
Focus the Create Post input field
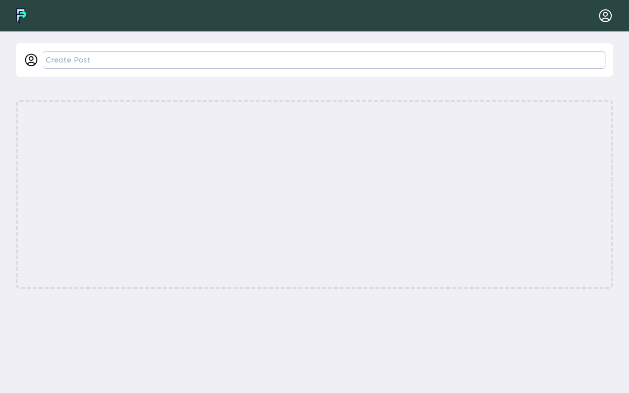tap(324, 60)
